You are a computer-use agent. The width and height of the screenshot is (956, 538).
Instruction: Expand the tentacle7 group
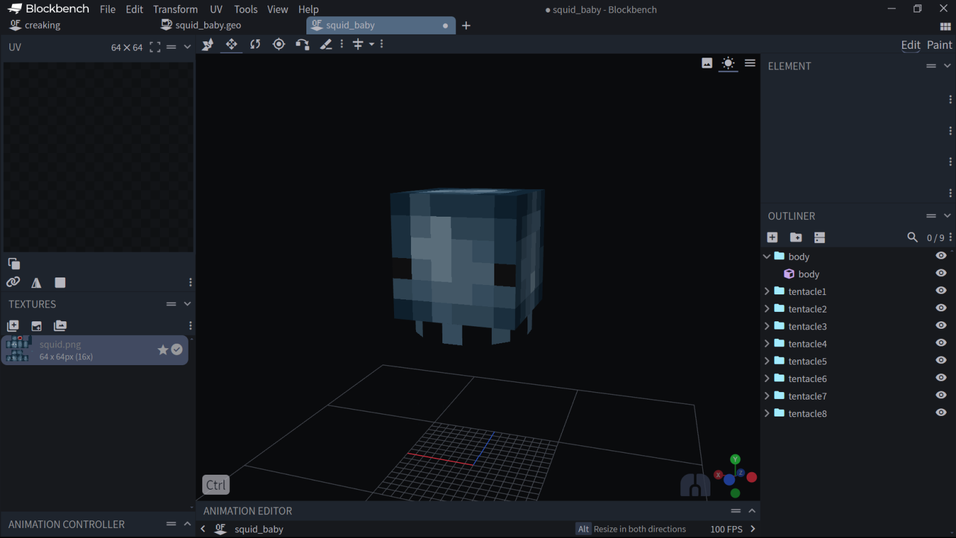point(767,396)
